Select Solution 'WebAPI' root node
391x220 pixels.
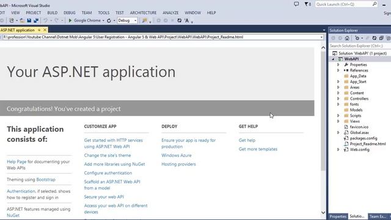362,53
